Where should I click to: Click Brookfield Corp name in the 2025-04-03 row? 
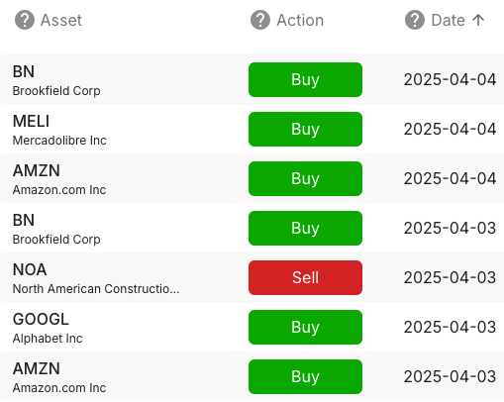coord(56,240)
